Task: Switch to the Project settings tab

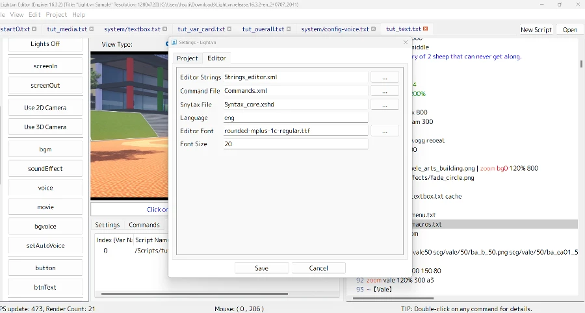Action: coord(187,58)
